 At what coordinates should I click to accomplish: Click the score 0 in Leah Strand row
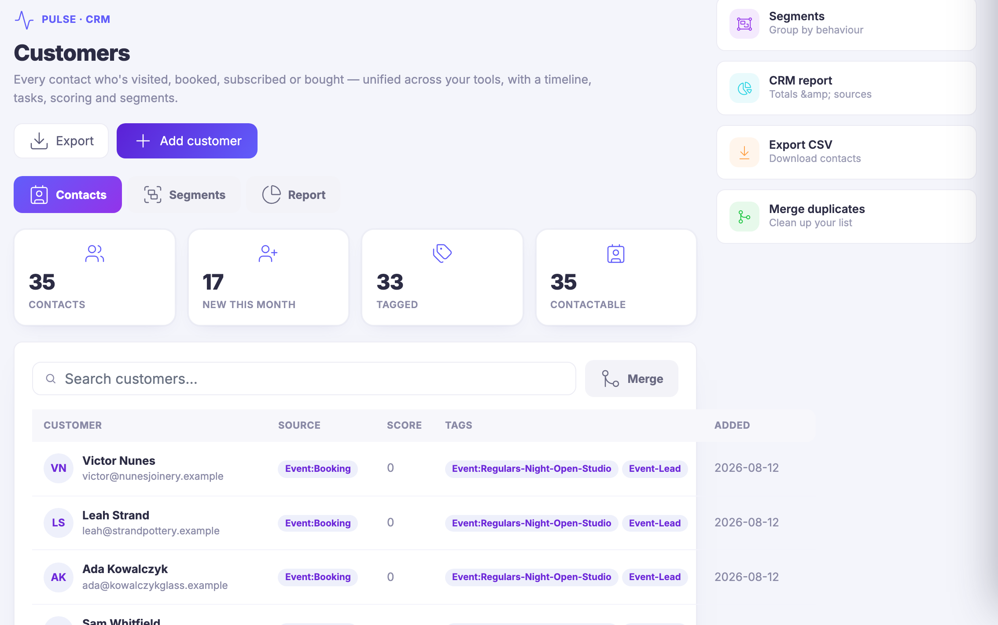390,522
